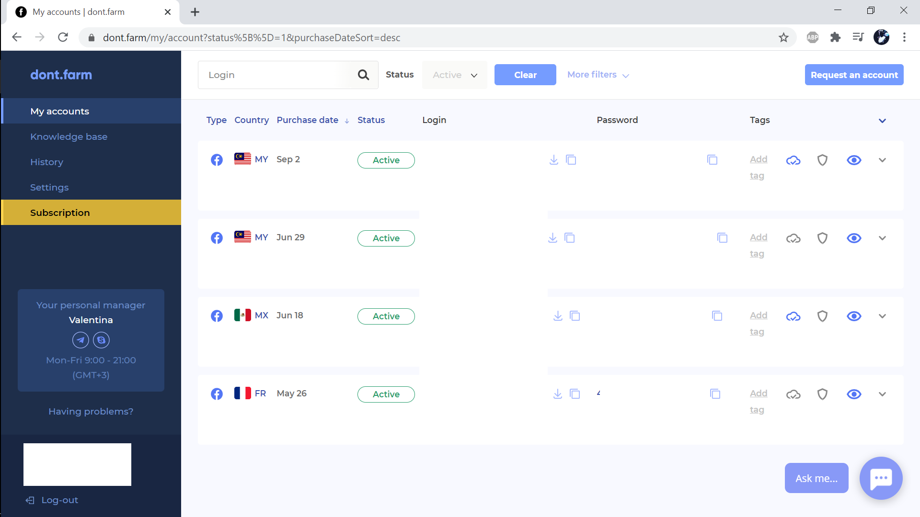The height and width of the screenshot is (517, 920).
Task: Click Request an account button
Action: click(x=854, y=75)
